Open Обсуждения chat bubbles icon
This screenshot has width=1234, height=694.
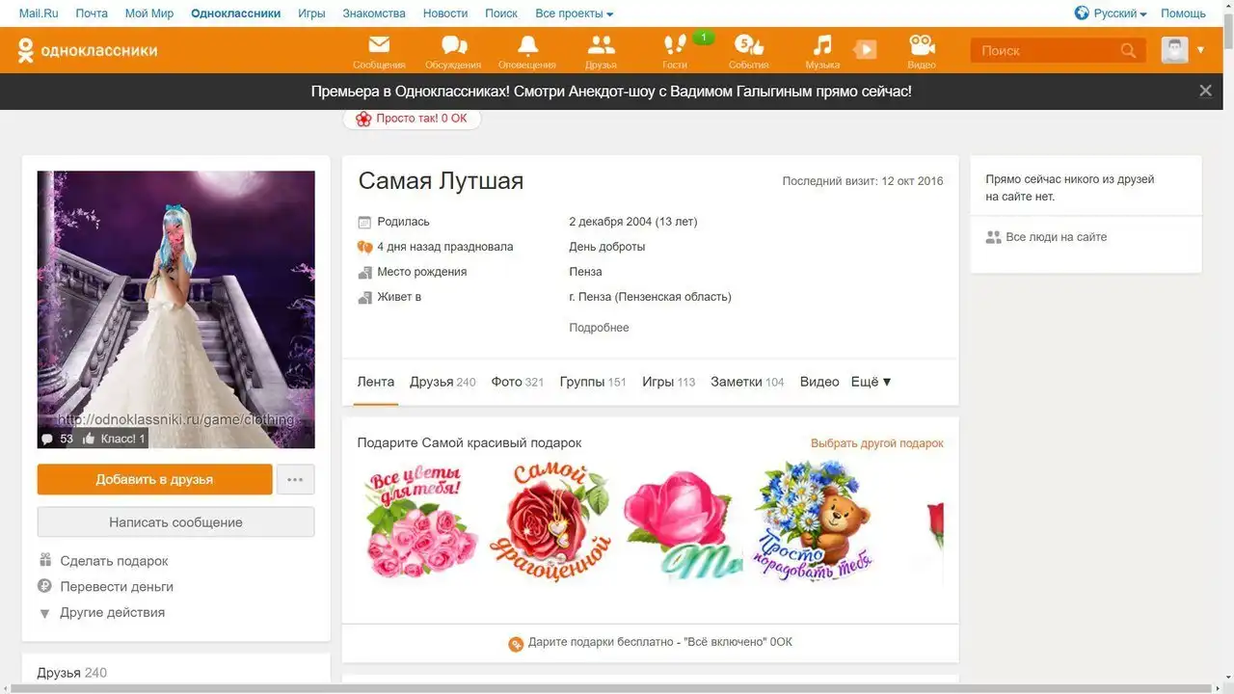(453, 46)
